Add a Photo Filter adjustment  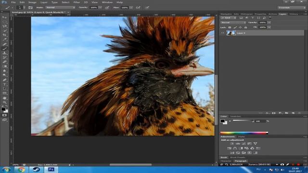(x=246, y=148)
